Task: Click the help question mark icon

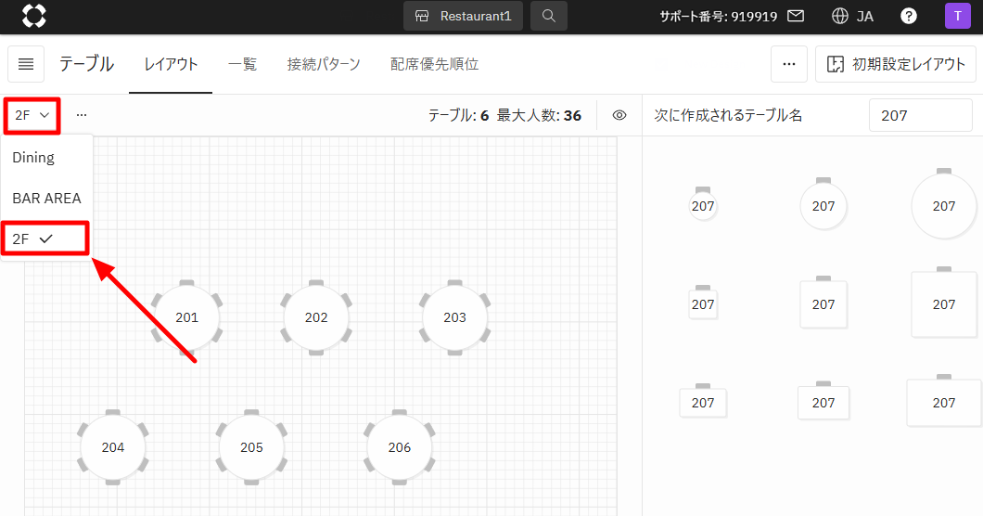Action: click(x=909, y=16)
